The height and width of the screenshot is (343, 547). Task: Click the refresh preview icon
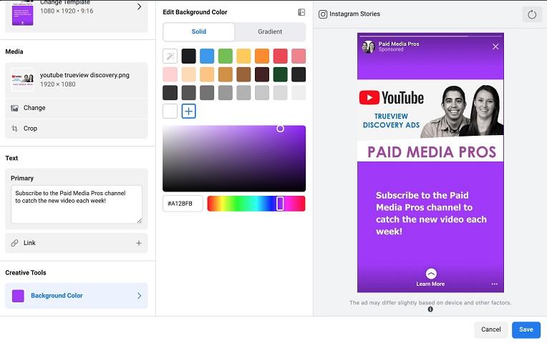532,14
